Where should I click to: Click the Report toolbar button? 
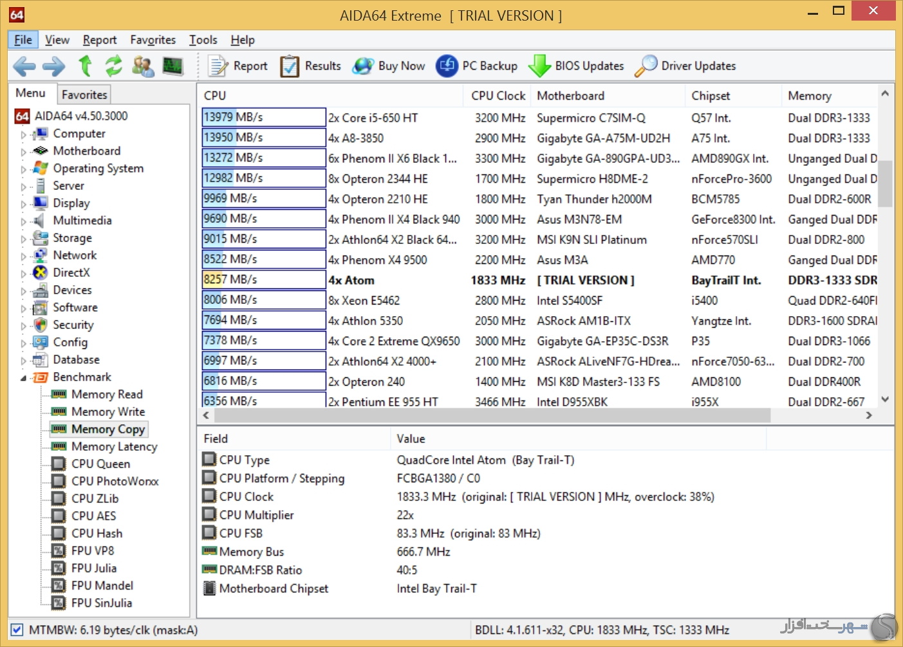tap(237, 66)
